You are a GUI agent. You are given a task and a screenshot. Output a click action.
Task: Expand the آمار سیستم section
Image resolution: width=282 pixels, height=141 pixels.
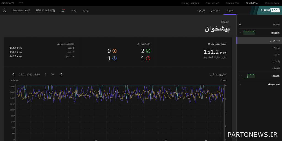coord(240,84)
